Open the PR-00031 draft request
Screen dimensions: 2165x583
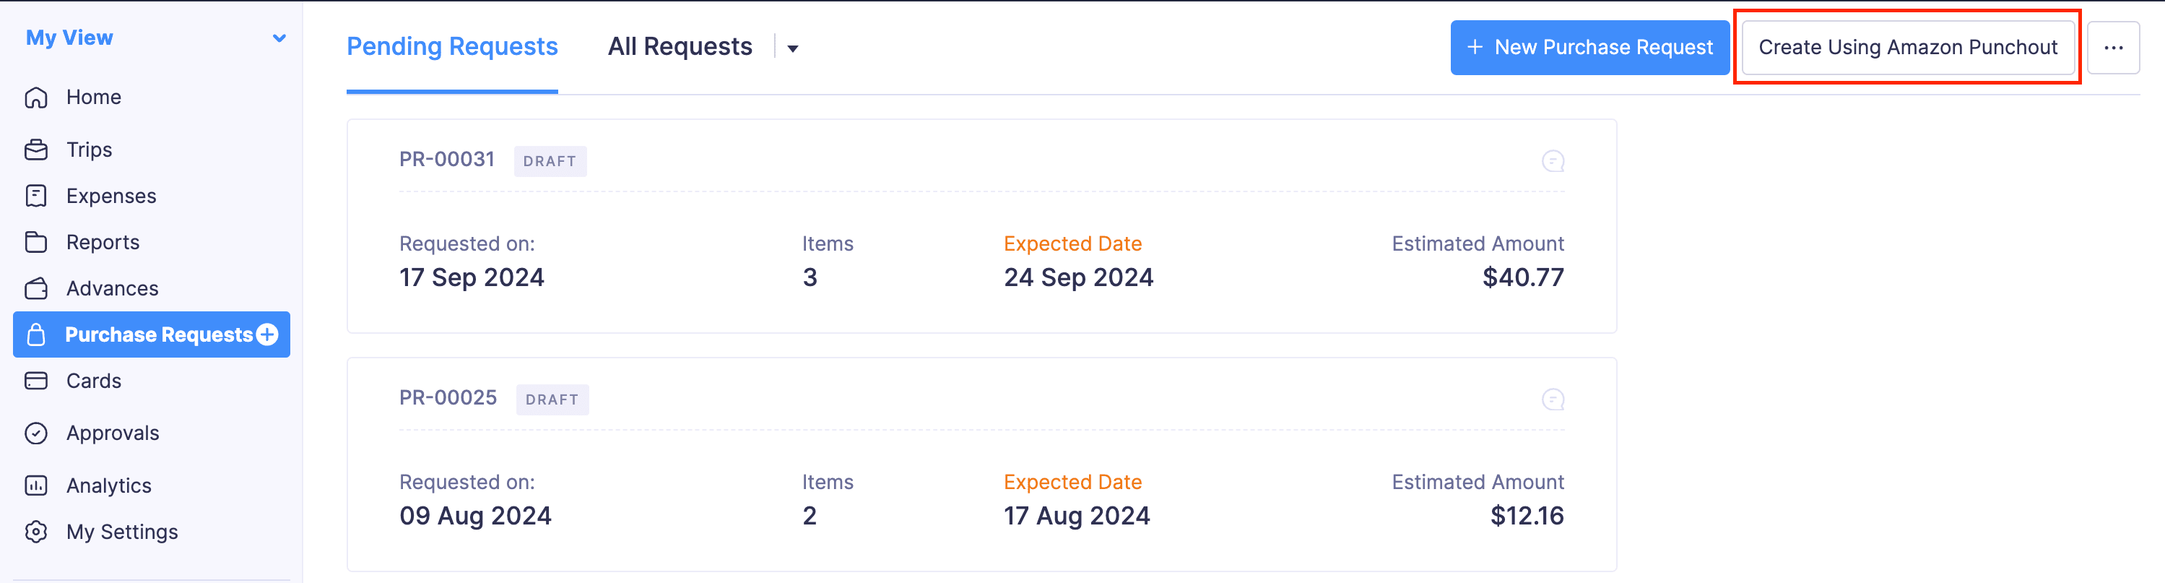tap(446, 159)
